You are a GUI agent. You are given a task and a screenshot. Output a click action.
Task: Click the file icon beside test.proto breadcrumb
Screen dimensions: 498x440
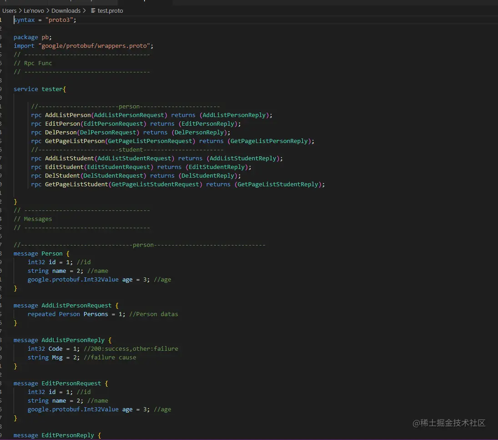pyautogui.click(x=93, y=11)
